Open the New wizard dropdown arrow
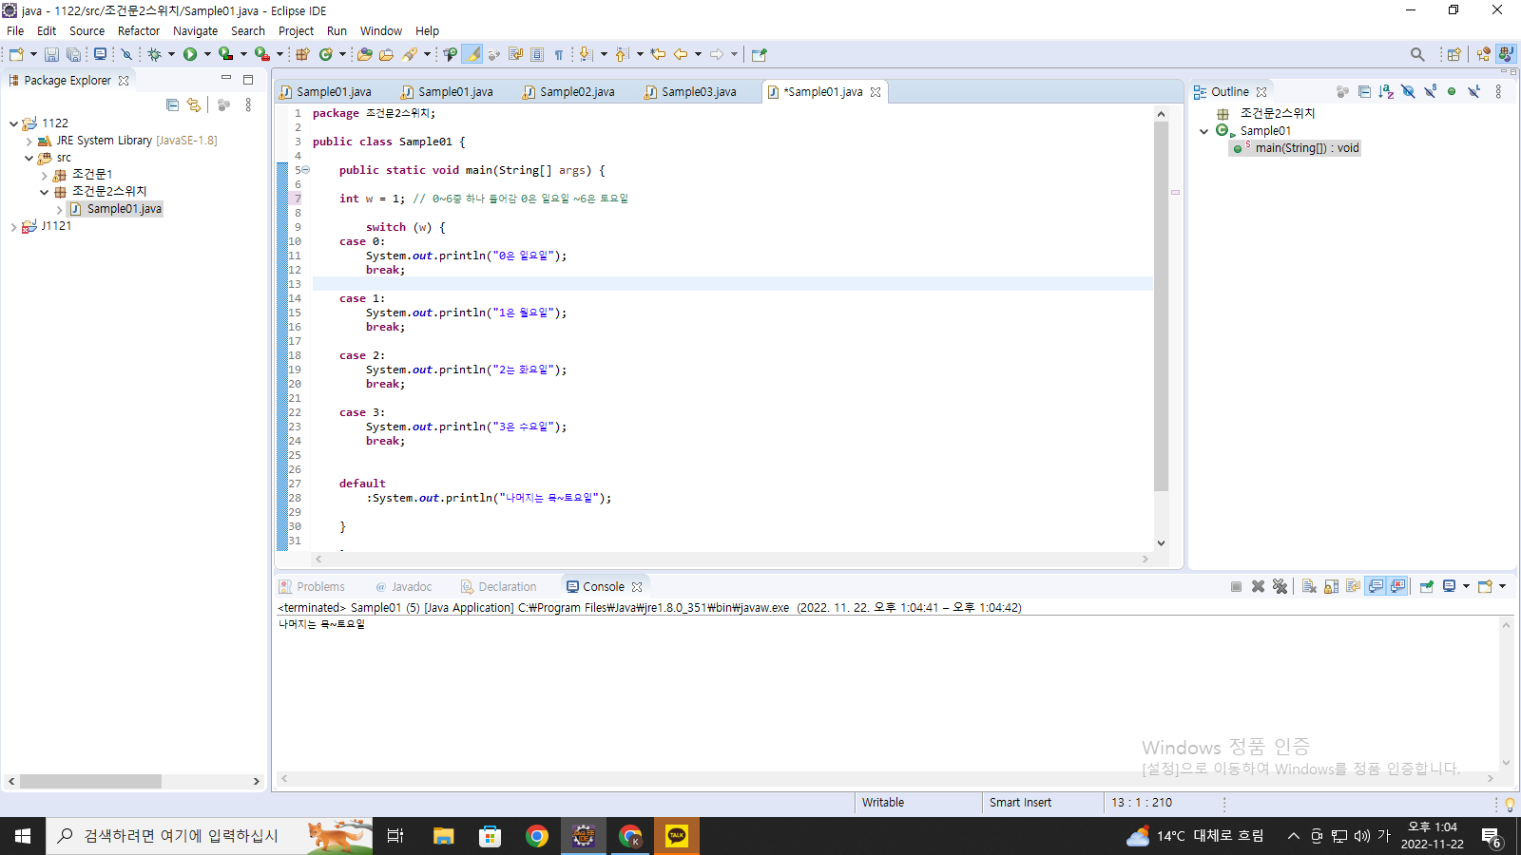Image resolution: width=1521 pixels, height=855 pixels. pos(33,55)
